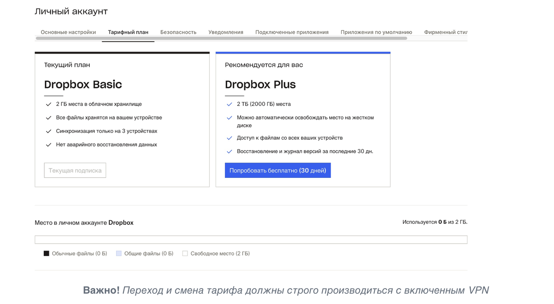
Task: Click checkmark beside Все файлы хранятся
Action: [48, 118]
